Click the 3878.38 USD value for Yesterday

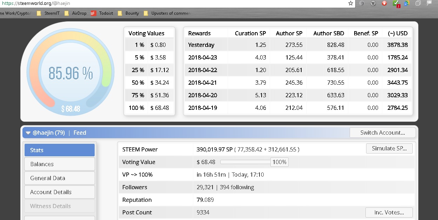click(397, 45)
